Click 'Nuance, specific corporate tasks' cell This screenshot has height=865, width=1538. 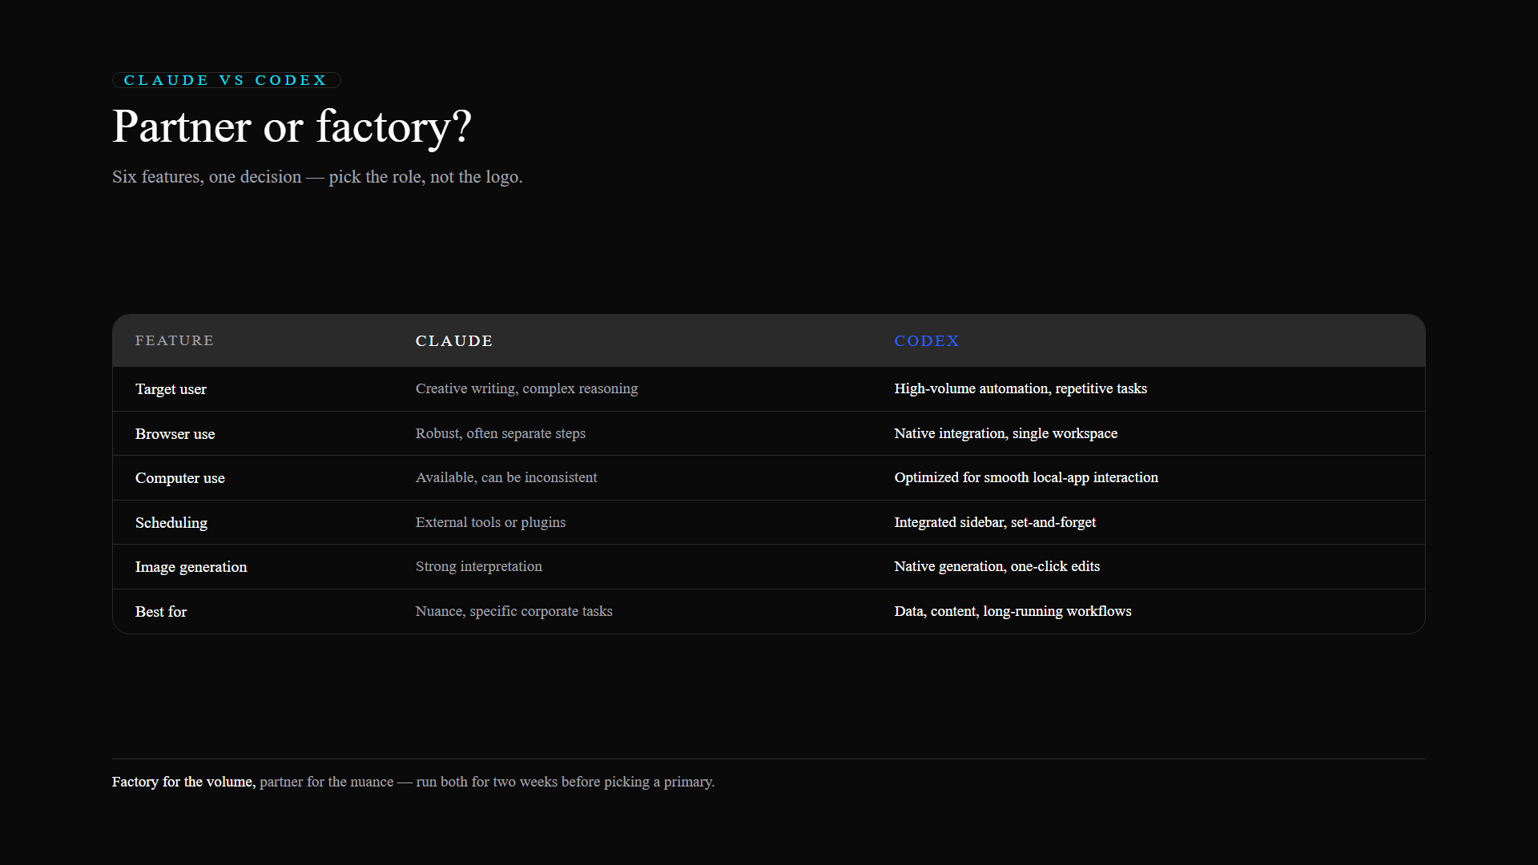(514, 611)
